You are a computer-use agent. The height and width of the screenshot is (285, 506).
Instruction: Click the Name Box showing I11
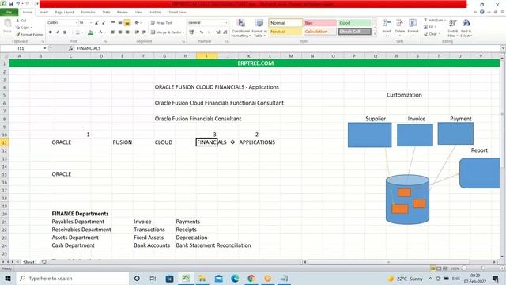[22, 48]
